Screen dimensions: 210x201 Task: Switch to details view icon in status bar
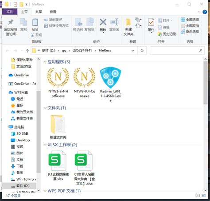[198, 196]
